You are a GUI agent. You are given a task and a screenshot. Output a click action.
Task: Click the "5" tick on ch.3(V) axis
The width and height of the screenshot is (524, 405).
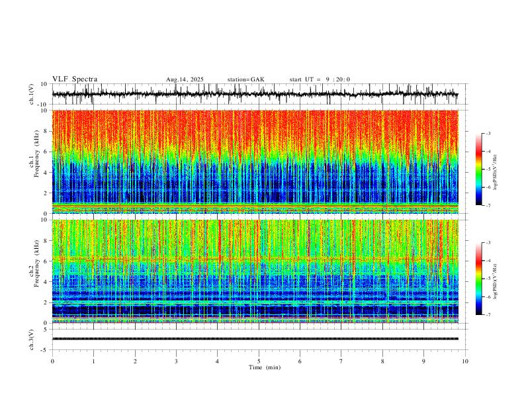(x=46, y=330)
